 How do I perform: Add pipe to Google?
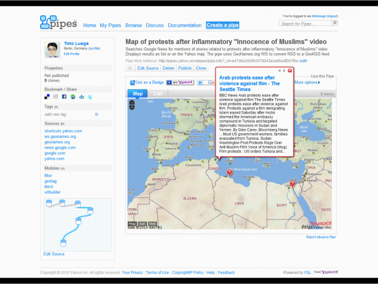coord(206,83)
